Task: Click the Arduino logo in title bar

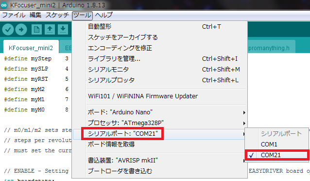Action: tap(4, 5)
